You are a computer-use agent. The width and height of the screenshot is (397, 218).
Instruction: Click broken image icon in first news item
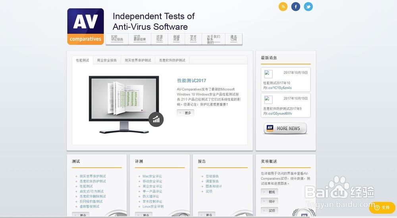tap(268, 74)
